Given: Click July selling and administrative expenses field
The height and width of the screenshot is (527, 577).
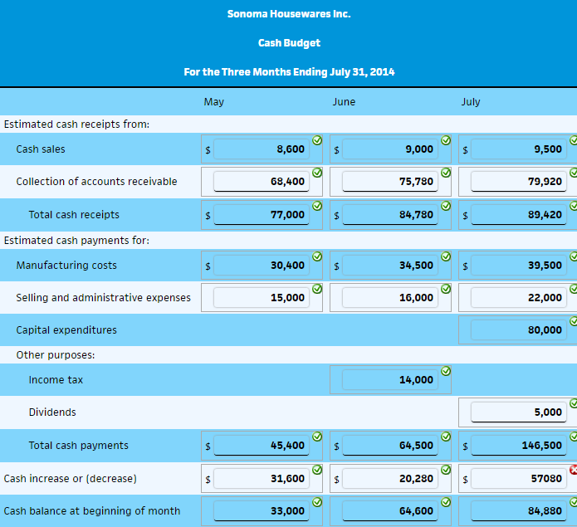Looking at the screenshot, I should tap(519, 298).
